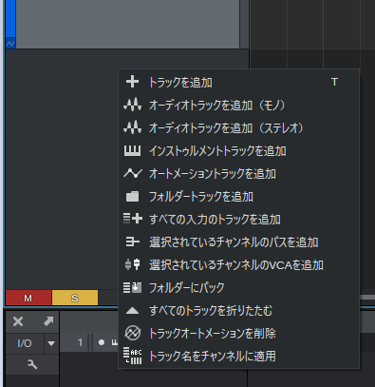Select トラックオートメーションを削除

(x=239, y=333)
